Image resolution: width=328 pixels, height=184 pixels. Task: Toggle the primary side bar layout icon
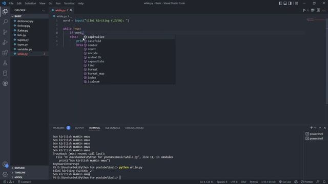click(x=280, y=4)
